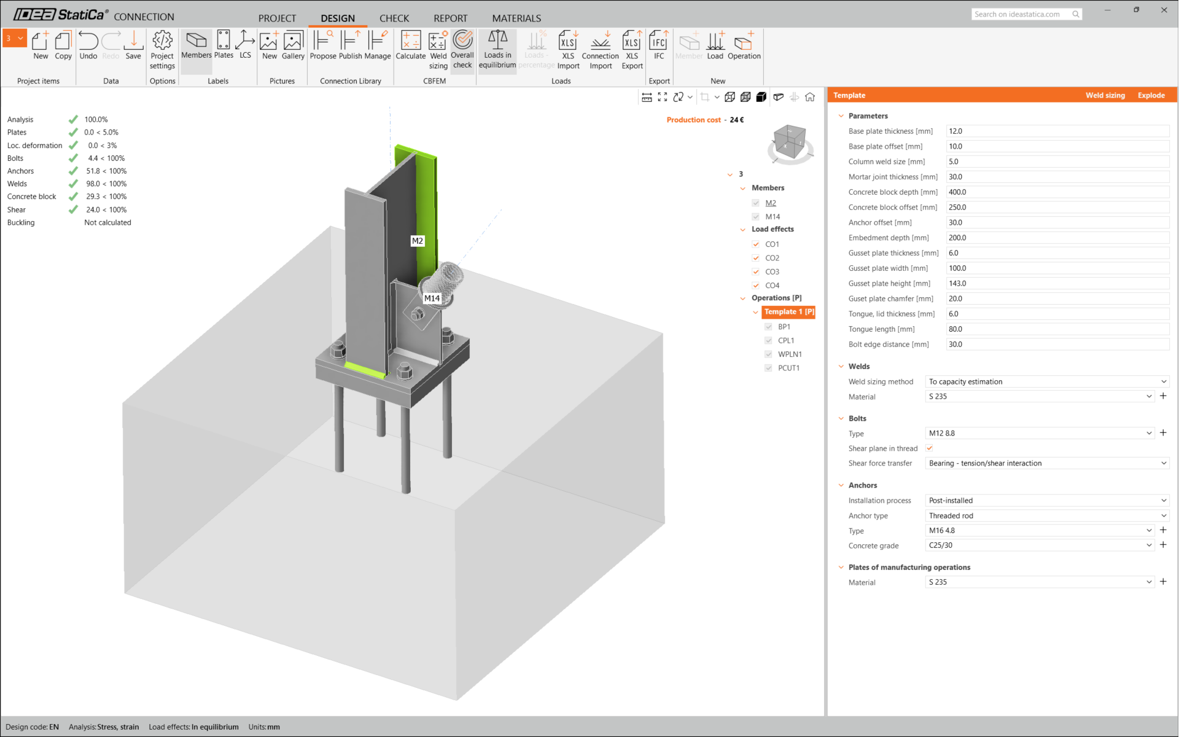Viewport: 1179px width, 737px height.
Task: Toggle the CO3 load effect checkbox
Action: coord(756,271)
